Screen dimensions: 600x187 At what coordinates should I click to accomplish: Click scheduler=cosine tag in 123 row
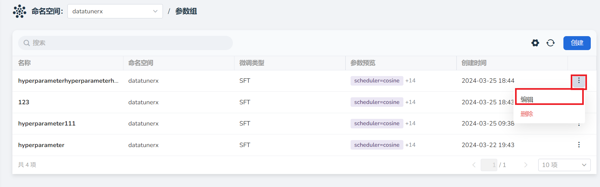coord(377,102)
